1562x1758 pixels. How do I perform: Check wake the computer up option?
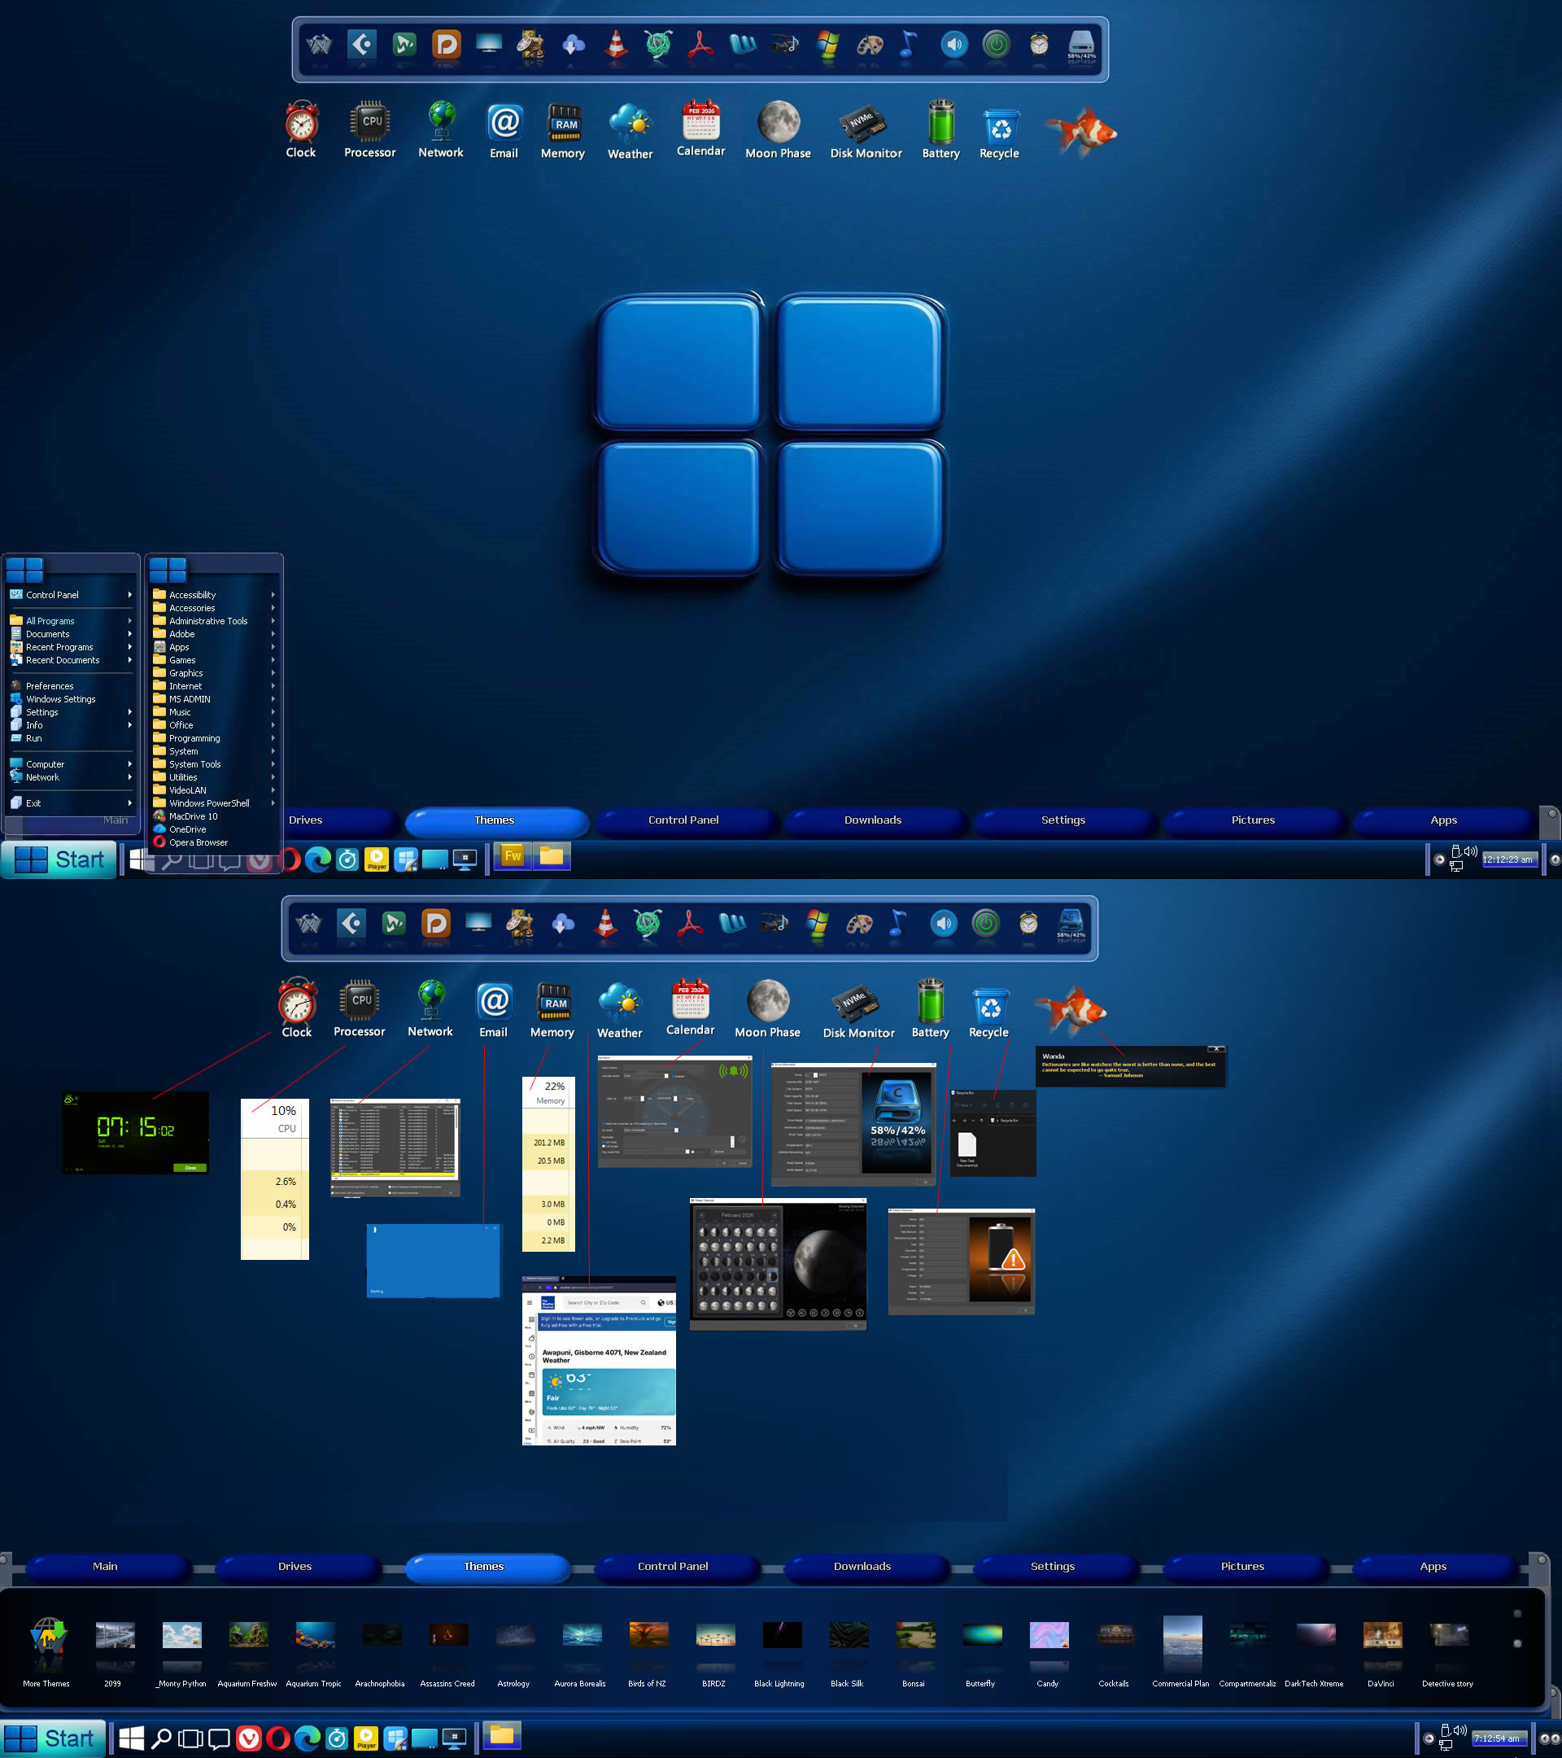[x=604, y=1124]
